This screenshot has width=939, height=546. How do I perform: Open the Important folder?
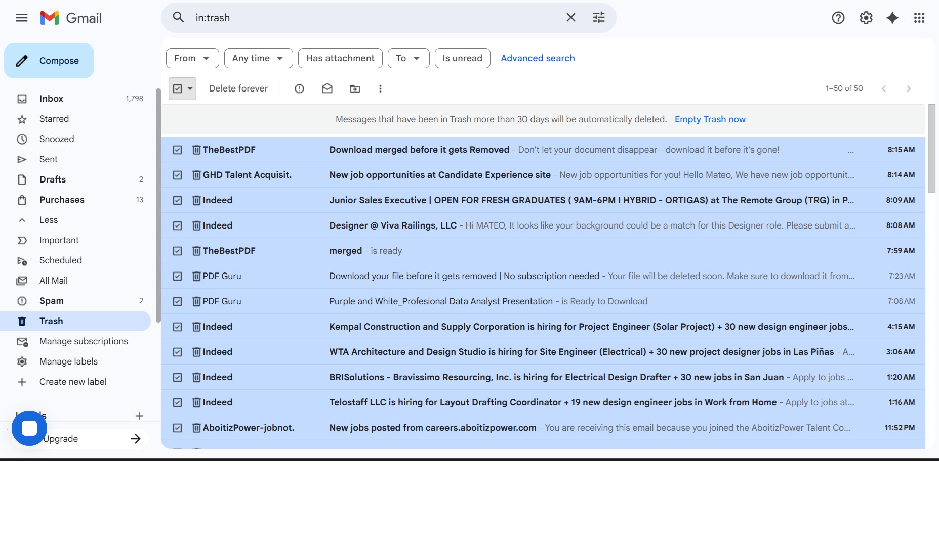(76, 240)
